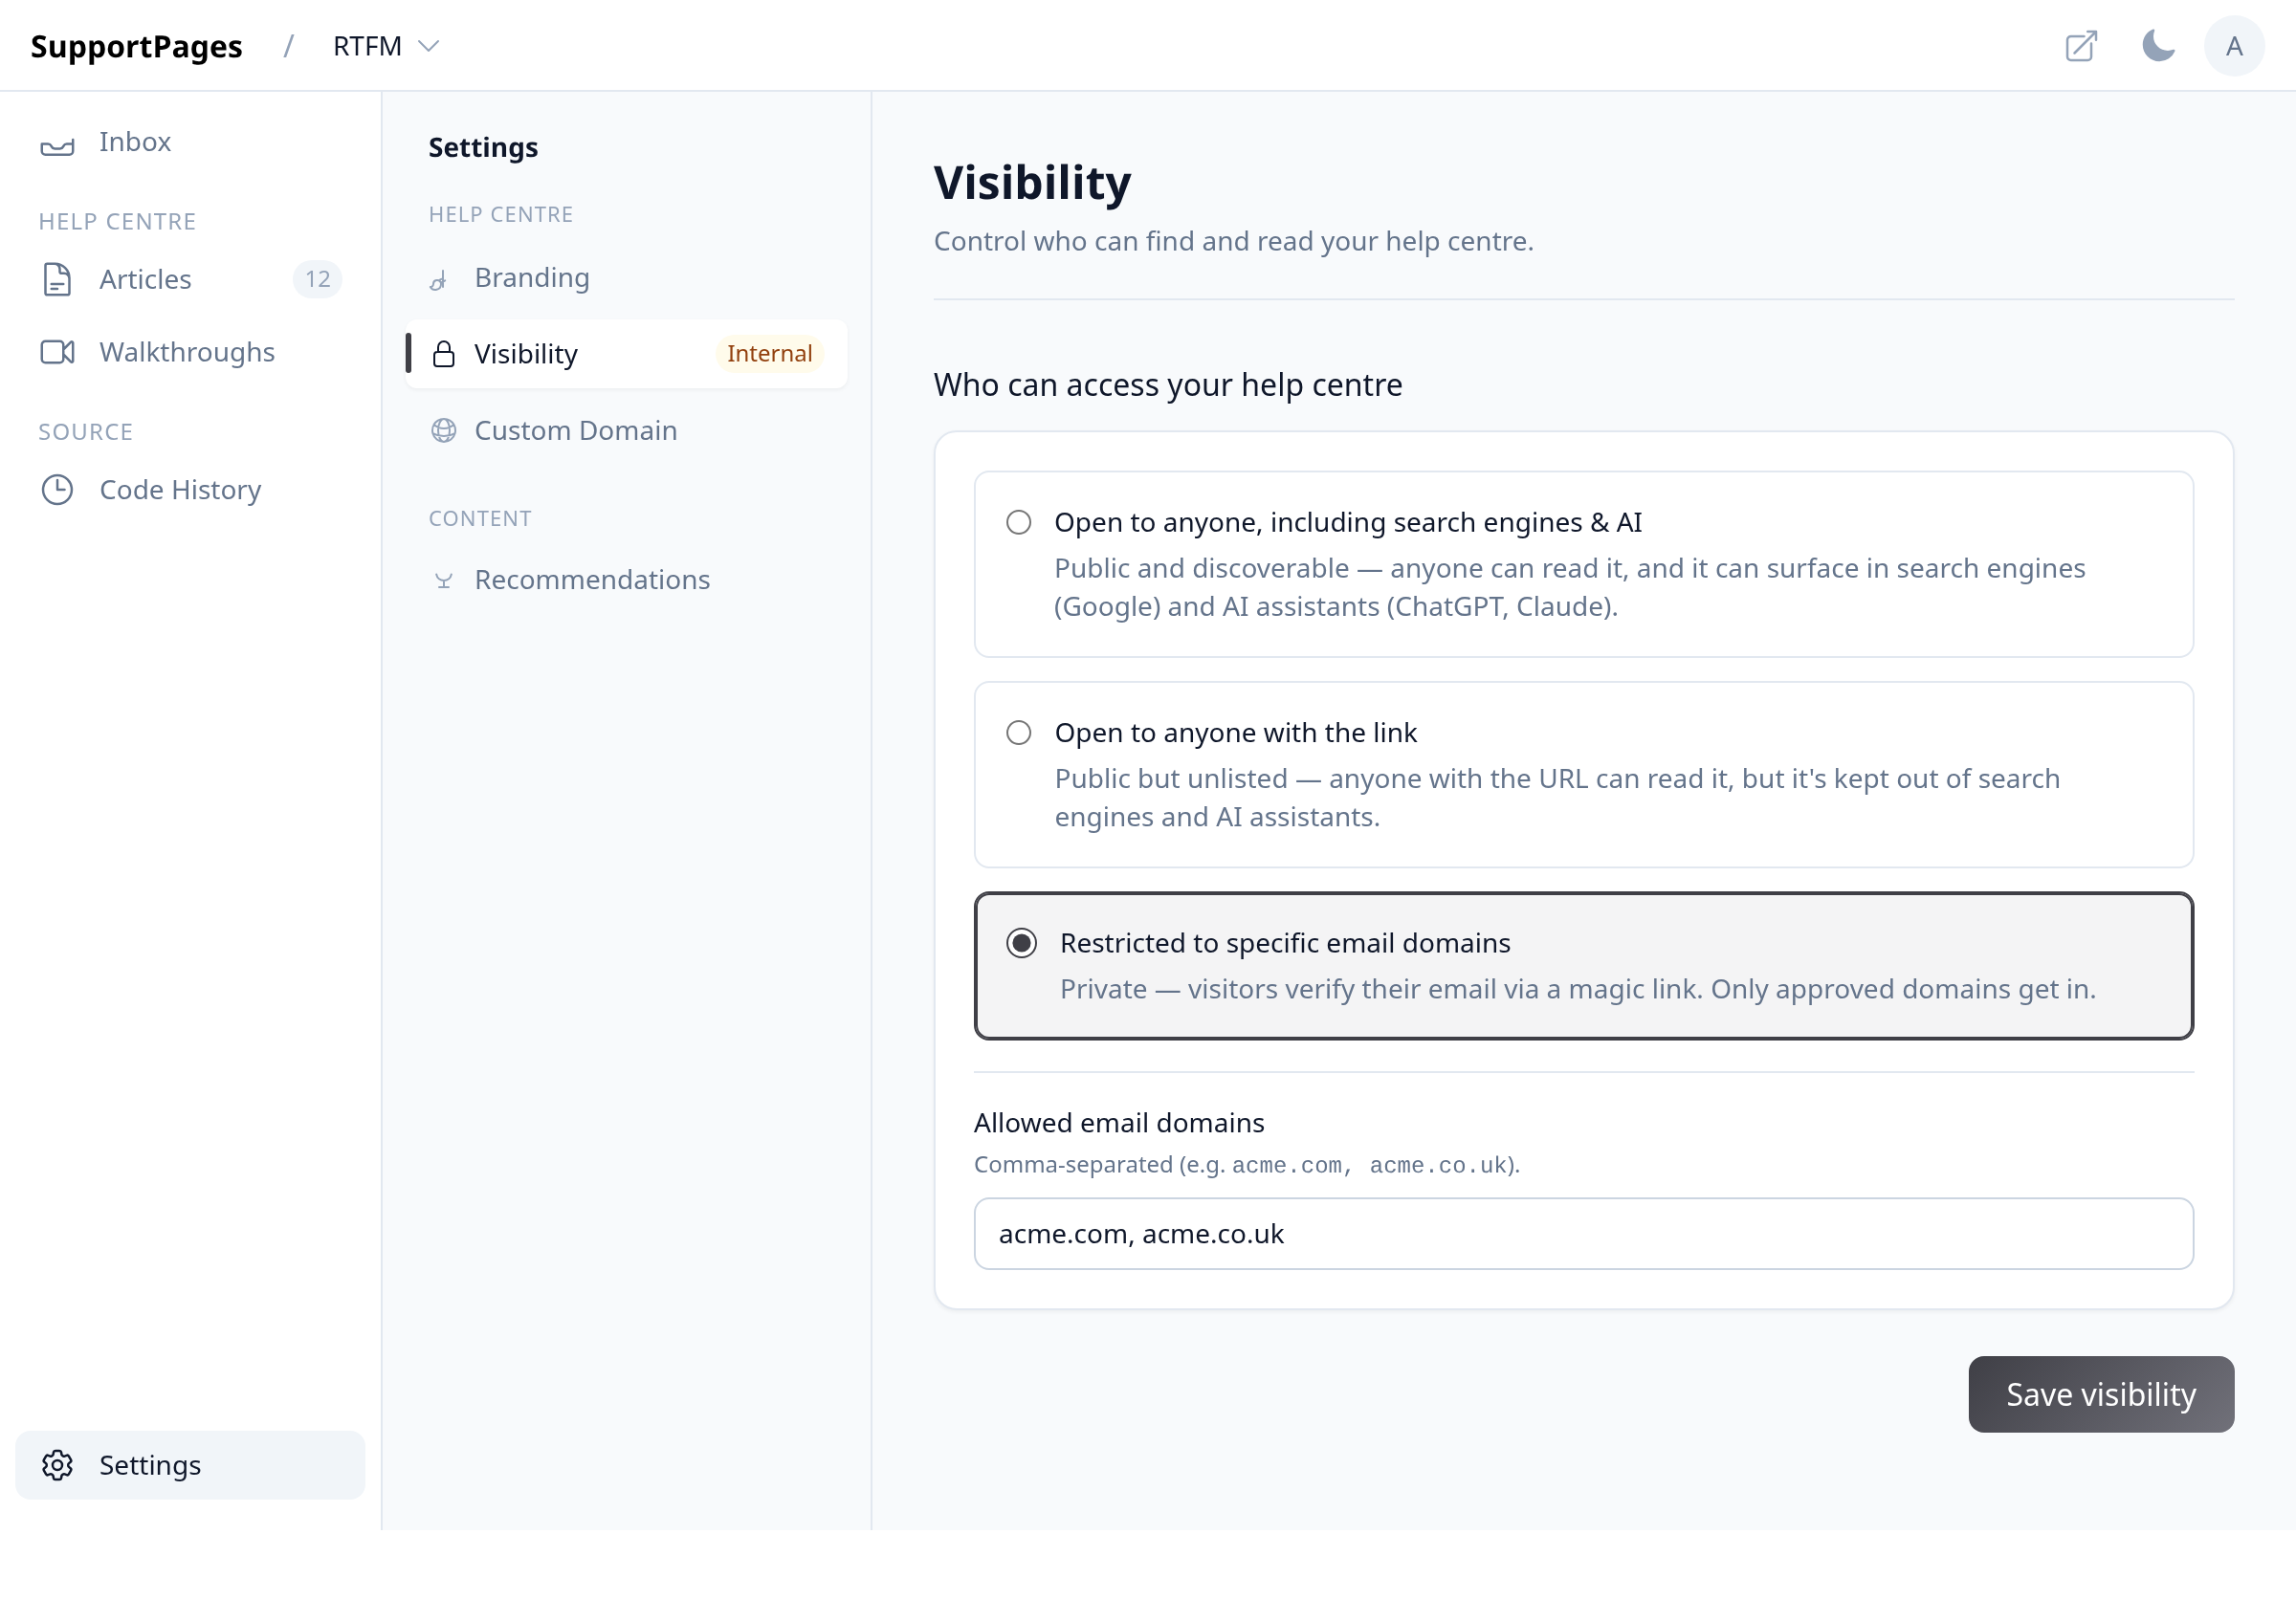Image resolution: width=2296 pixels, height=1622 pixels.
Task: Open the user avatar A menu
Action: click(x=2234, y=46)
